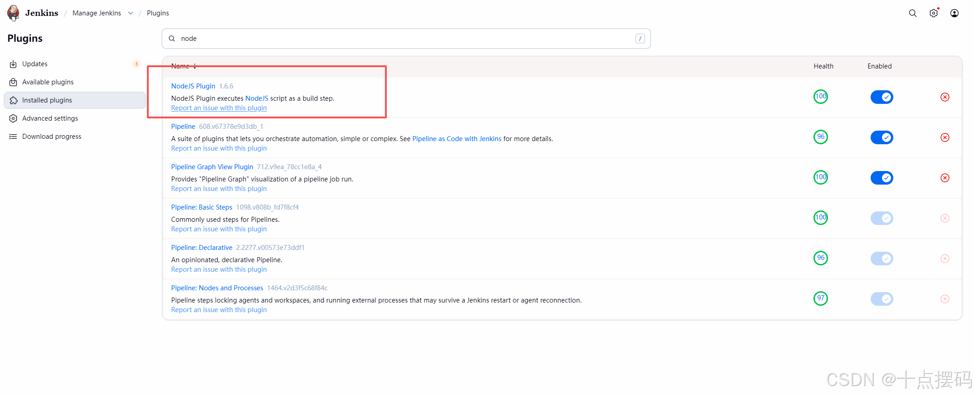Focus the plugin search field containing node
This screenshot has height=396, width=974.
click(x=406, y=39)
